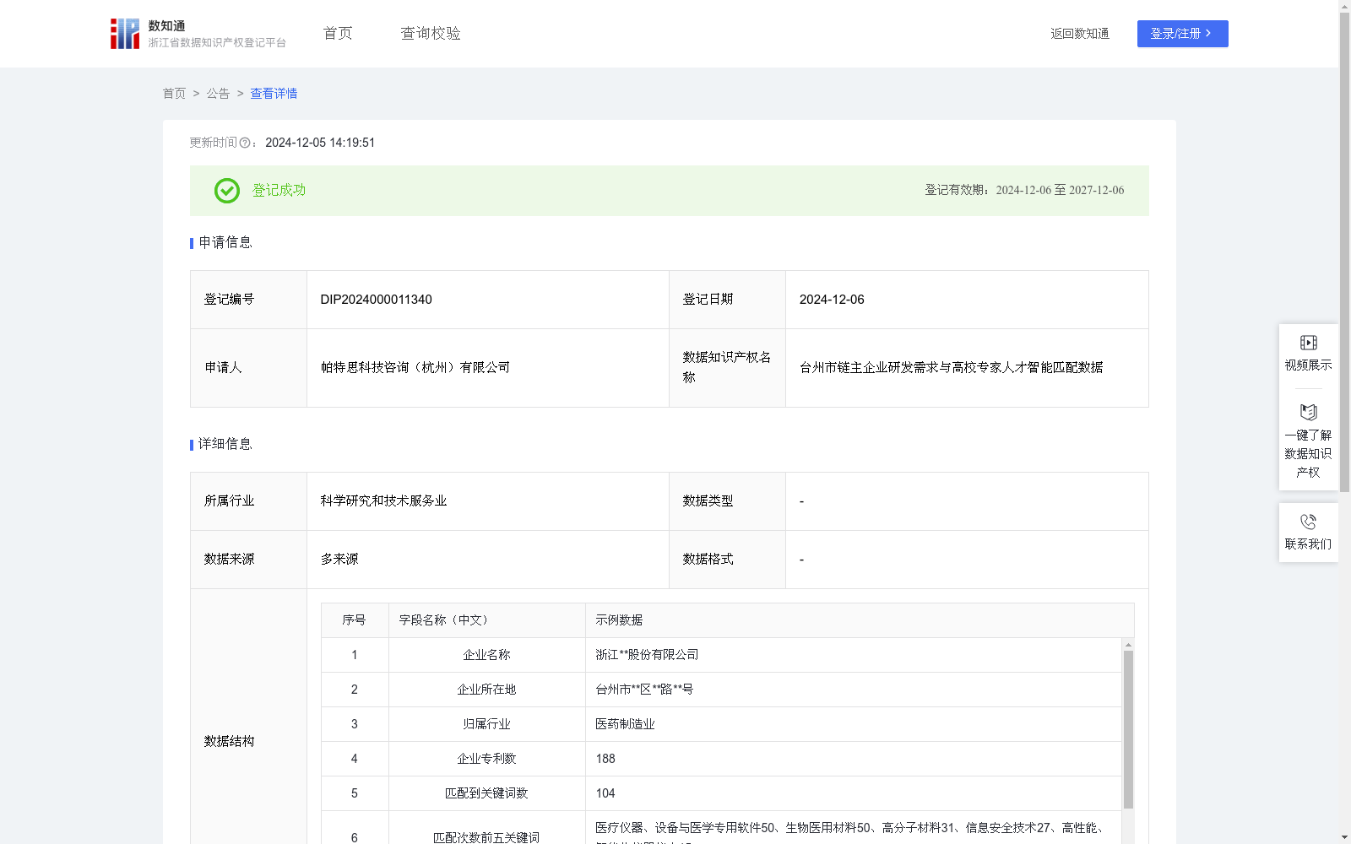
Task: Click 台州市链主企业研发需求与高校专家人才智能匹配数据 title
Action: coord(952,368)
